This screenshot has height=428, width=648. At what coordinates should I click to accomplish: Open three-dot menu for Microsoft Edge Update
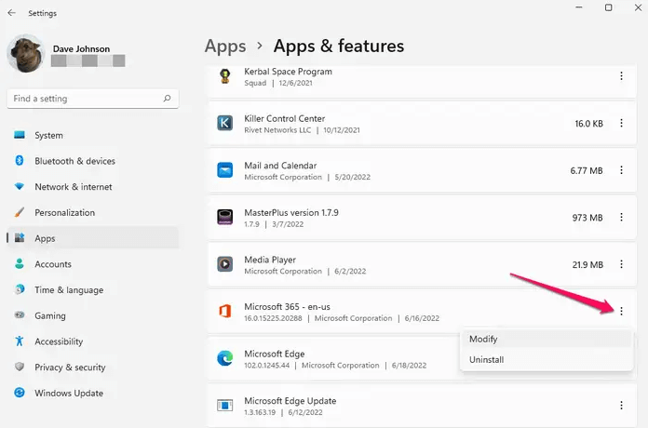[x=621, y=406]
